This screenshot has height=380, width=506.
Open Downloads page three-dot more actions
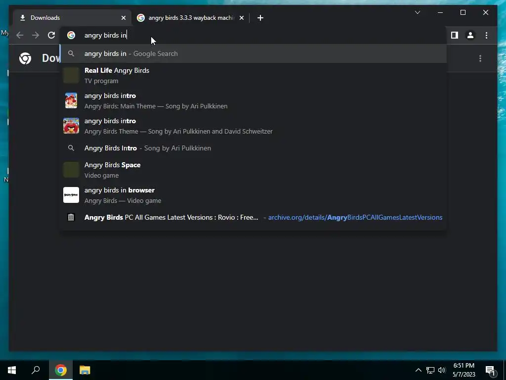click(480, 58)
